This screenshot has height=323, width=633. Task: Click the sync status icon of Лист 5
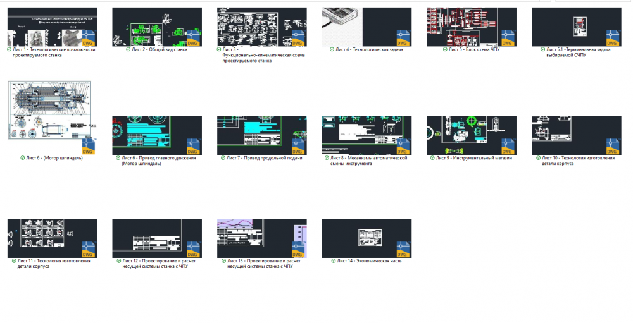tap(445, 49)
